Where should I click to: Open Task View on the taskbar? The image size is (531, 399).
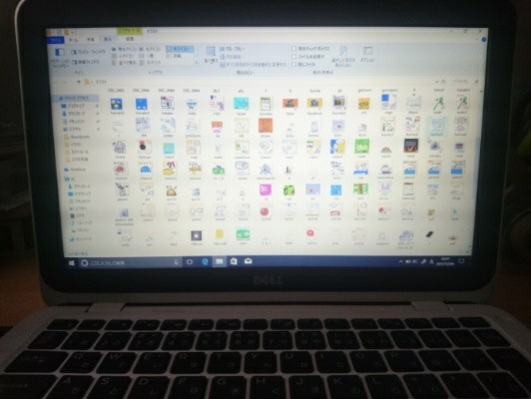[x=190, y=262]
